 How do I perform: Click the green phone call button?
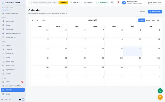point(160,91)
